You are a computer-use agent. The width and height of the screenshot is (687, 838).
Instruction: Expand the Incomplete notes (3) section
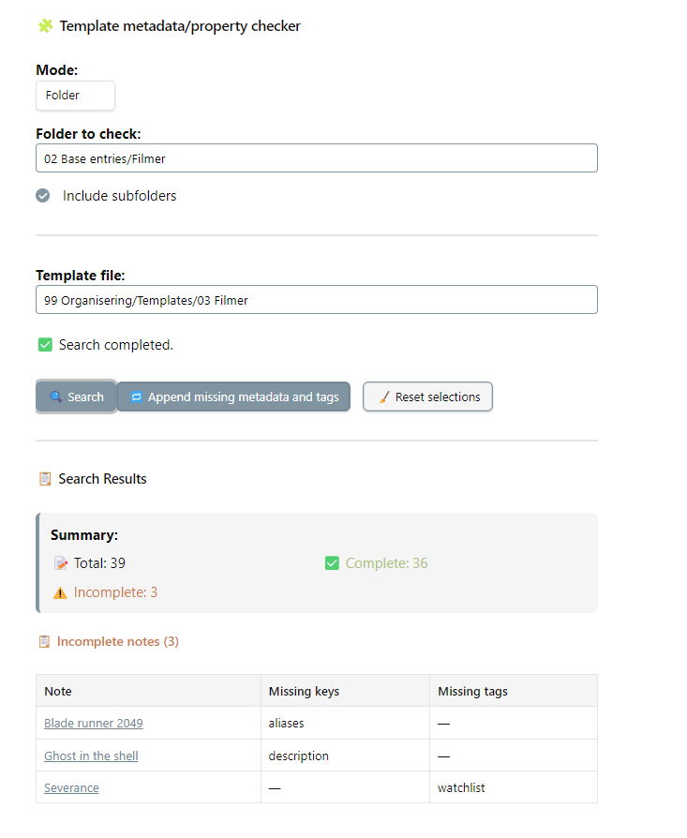pyautogui.click(x=117, y=641)
